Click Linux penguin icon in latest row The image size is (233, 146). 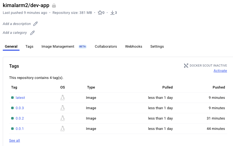coord(63,98)
